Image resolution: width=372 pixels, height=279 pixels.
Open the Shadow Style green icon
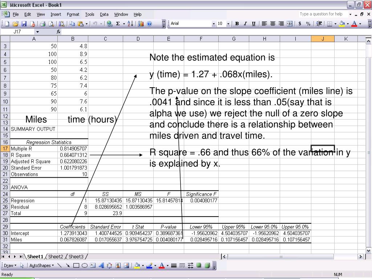click(x=199, y=266)
